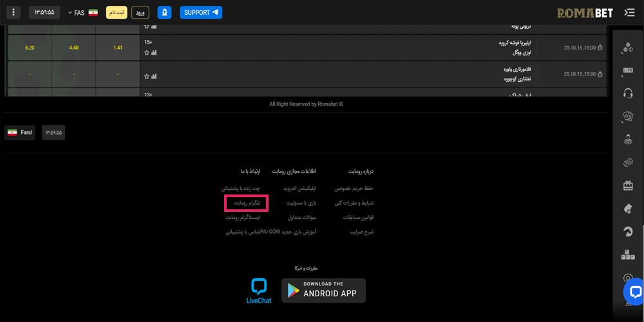Open اپلیکیشن اندروید Android app link
The width and height of the screenshot is (644, 322).
tap(300, 189)
